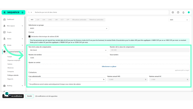Switch to the LAAC tab
The width and height of the screenshot is (193, 109).
50,20
